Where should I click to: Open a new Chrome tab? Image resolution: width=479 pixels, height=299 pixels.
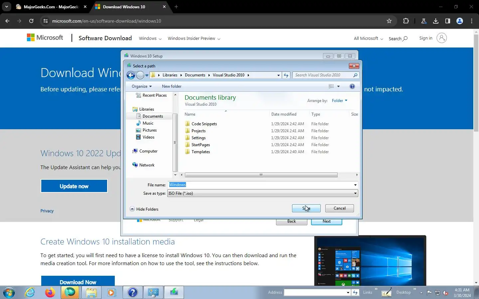point(176,7)
